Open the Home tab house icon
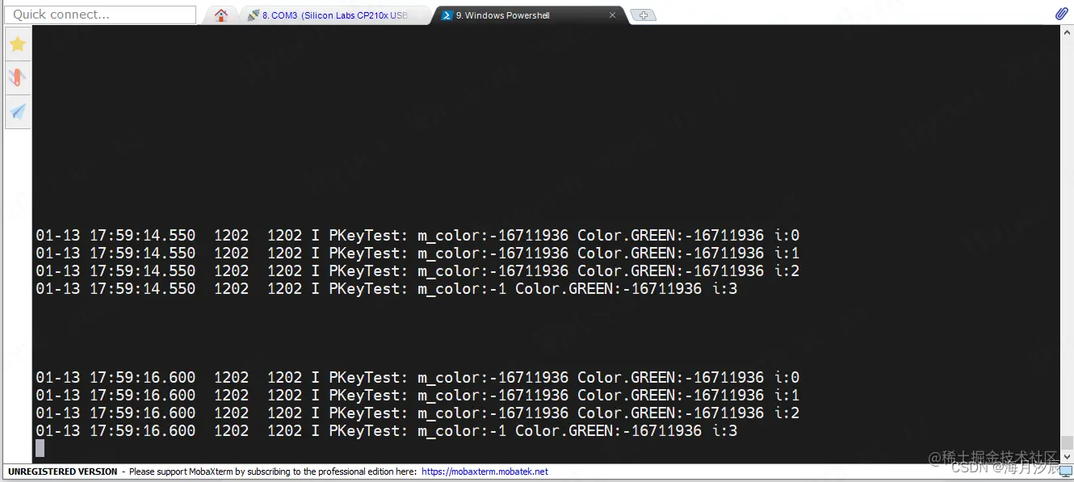The height and width of the screenshot is (482, 1074). (221, 15)
